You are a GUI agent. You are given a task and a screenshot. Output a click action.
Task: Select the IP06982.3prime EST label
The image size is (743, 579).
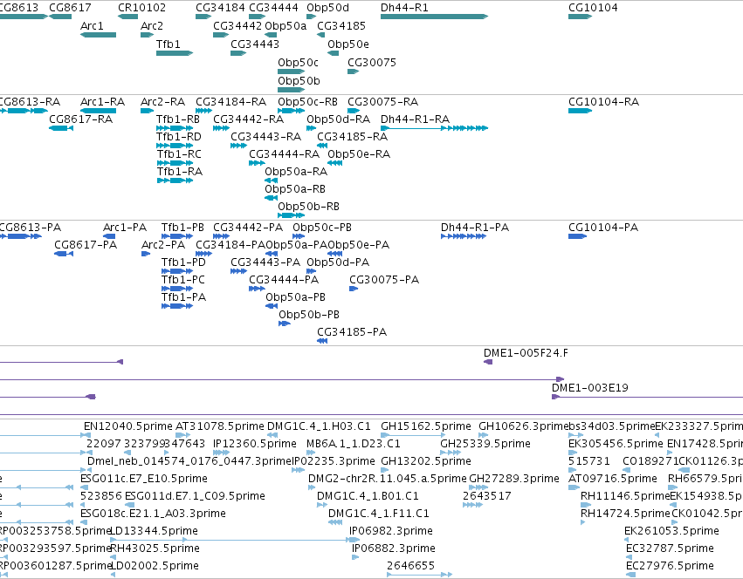coord(391,531)
